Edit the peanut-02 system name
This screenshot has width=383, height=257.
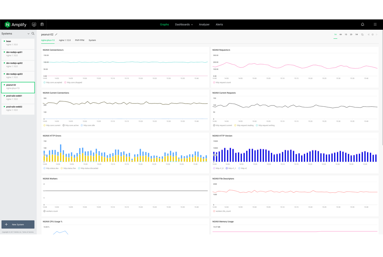[56, 35]
